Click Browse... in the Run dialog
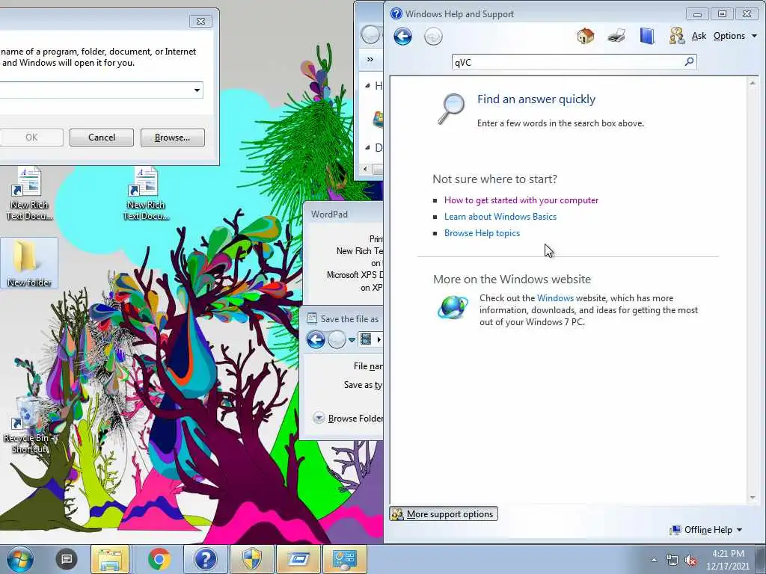This screenshot has height=574, width=766. point(173,138)
